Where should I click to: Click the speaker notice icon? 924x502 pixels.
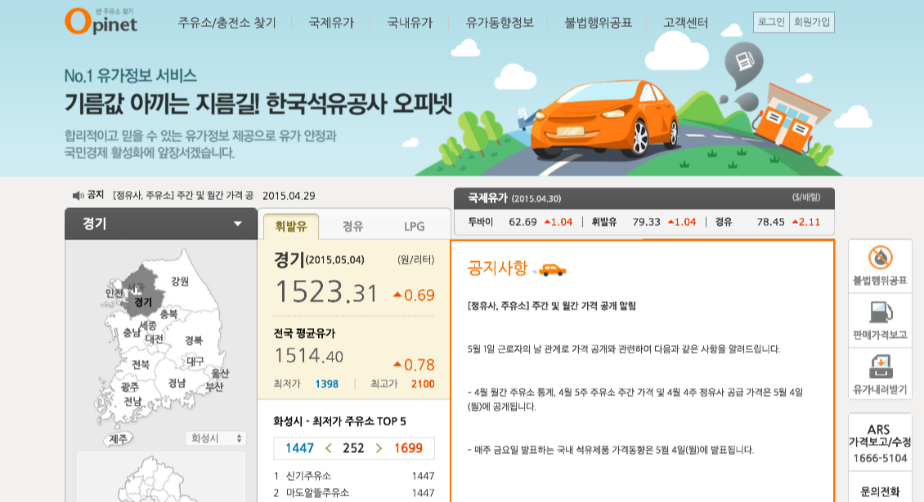[78, 195]
